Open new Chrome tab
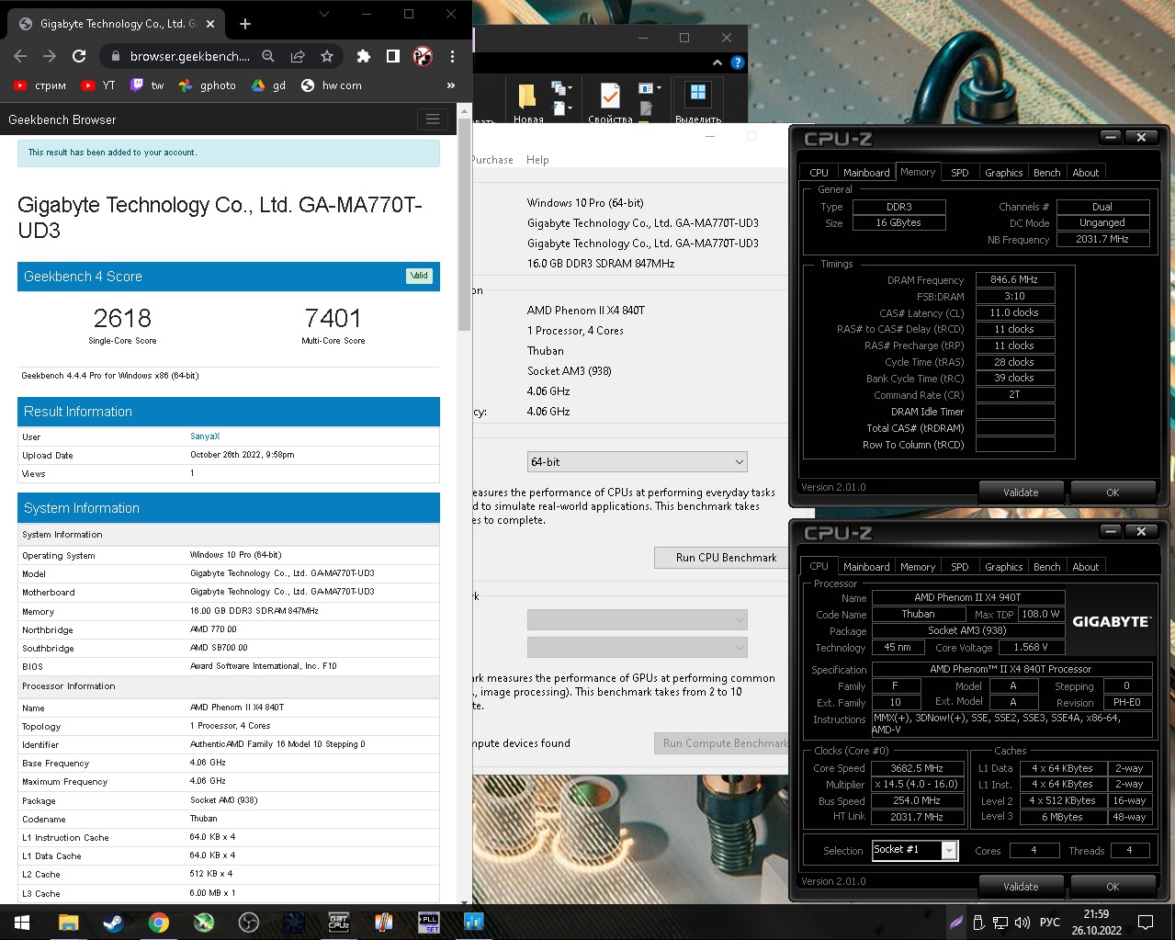This screenshot has height=940, width=1175. coord(245,24)
